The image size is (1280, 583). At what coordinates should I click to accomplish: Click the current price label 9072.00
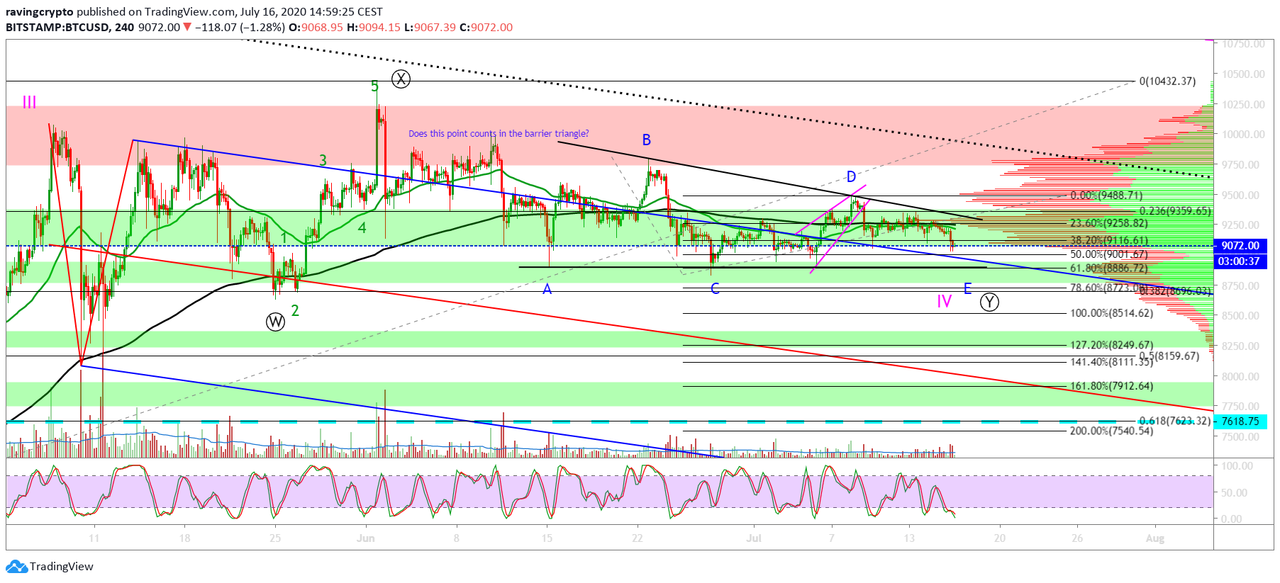click(1241, 246)
